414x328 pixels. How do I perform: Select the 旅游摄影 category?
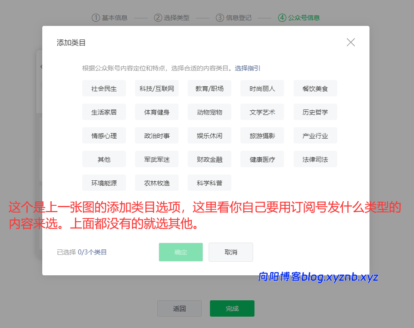coord(262,135)
